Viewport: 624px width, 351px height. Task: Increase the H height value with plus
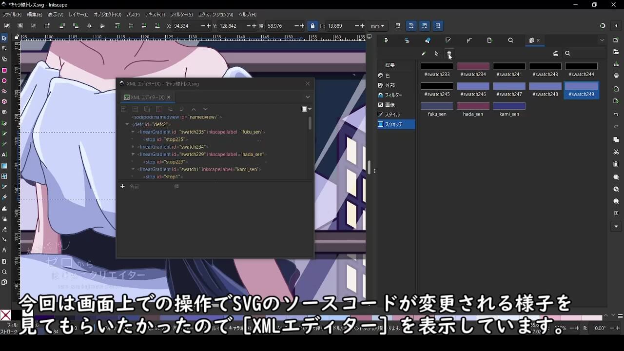click(362, 26)
